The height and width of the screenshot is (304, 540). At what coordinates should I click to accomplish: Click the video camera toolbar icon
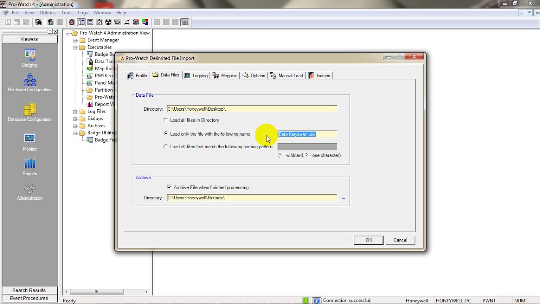(118, 22)
